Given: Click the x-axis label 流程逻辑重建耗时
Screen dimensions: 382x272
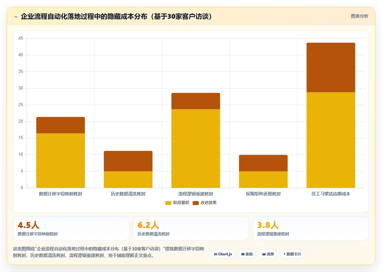Looking at the screenshot, I should (x=195, y=194).
